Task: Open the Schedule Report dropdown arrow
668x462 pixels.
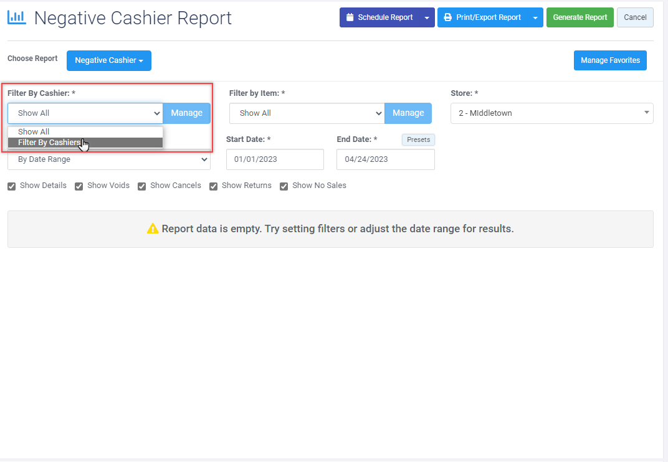Action: pos(427,17)
